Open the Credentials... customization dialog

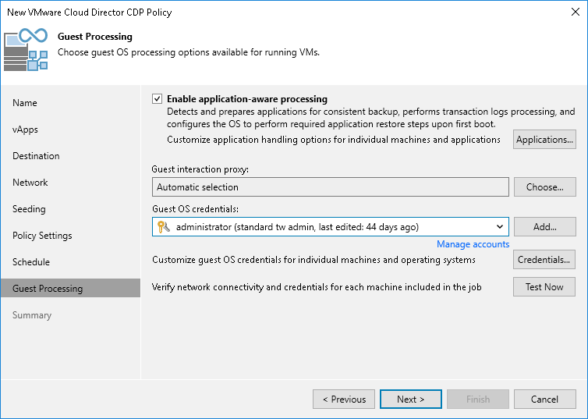[x=544, y=260]
